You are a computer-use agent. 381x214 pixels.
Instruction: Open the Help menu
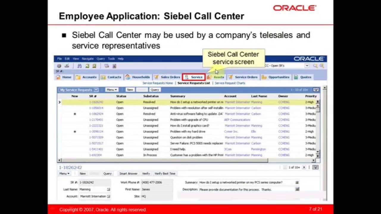(x=121, y=59)
